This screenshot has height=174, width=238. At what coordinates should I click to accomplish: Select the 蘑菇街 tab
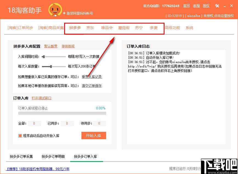click(x=124, y=28)
